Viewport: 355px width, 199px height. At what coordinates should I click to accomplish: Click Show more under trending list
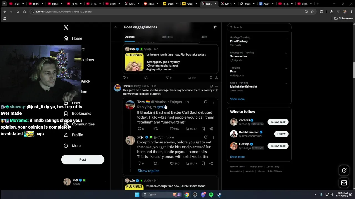237,99
